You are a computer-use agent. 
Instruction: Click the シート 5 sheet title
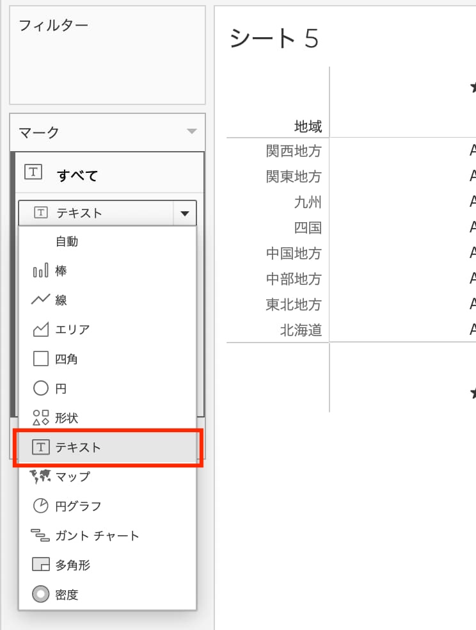click(x=274, y=39)
